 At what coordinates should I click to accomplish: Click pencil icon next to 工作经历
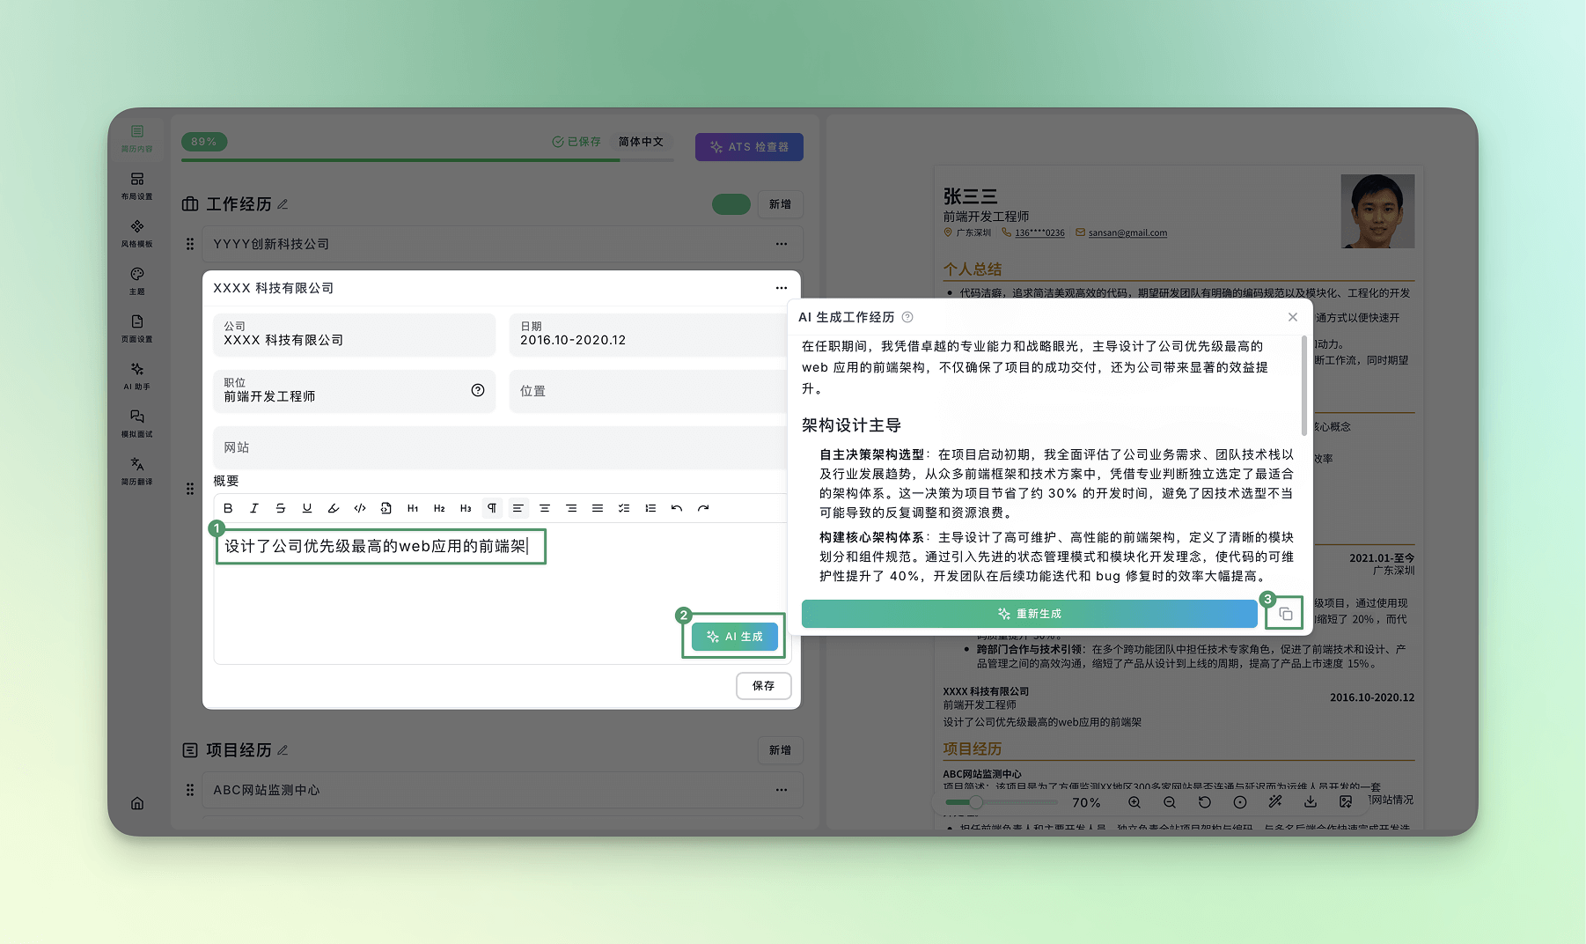click(283, 204)
